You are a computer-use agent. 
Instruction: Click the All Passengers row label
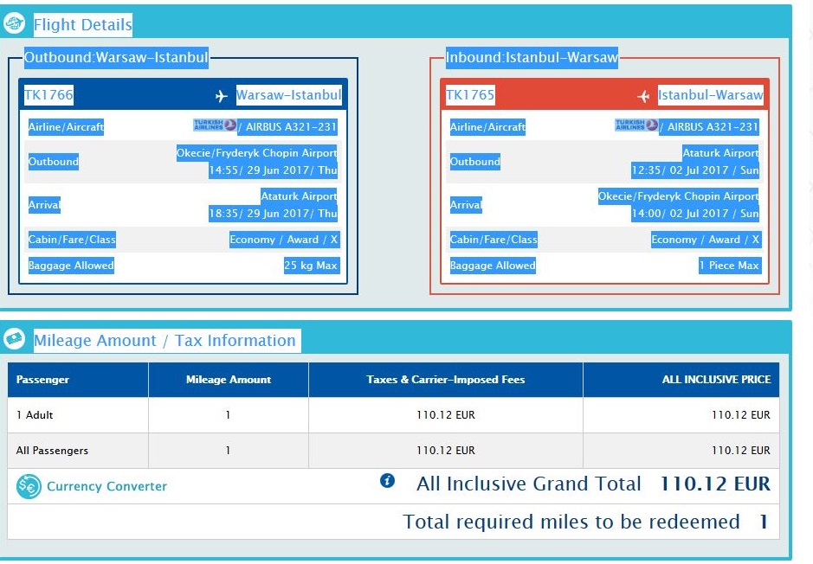click(52, 451)
